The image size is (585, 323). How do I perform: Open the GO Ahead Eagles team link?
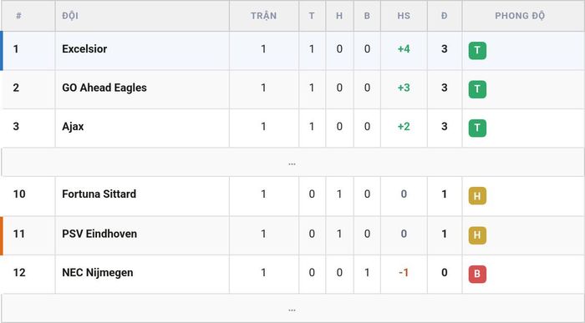104,88
